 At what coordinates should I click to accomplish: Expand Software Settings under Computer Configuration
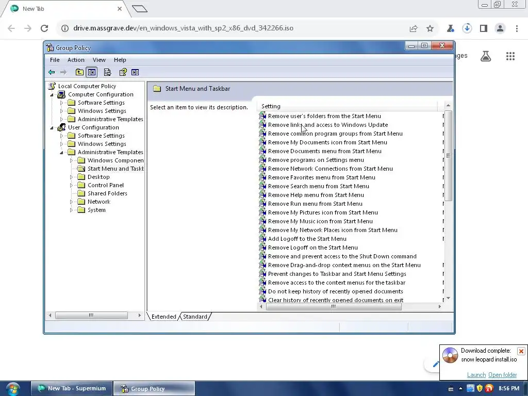(61, 103)
